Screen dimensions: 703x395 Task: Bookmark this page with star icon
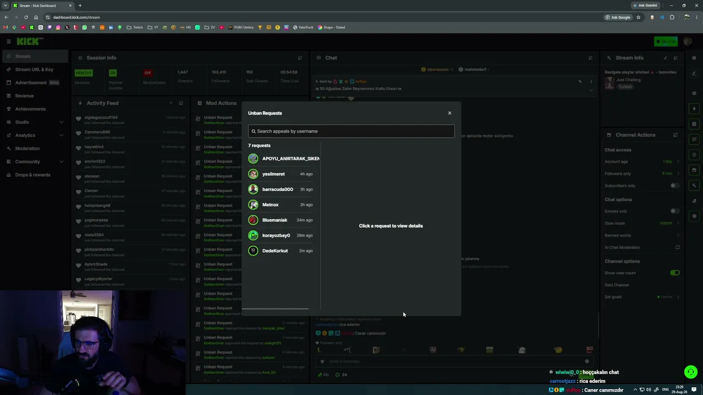[x=638, y=17]
